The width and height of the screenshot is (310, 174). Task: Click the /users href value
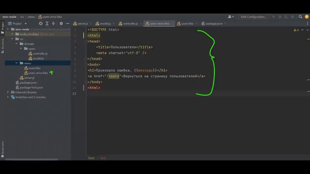click(113, 76)
